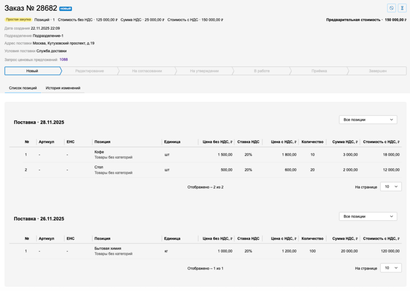Switch to 'История изменений' tab
This screenshot has width=410, height=291.
click(x=63, y=88)
